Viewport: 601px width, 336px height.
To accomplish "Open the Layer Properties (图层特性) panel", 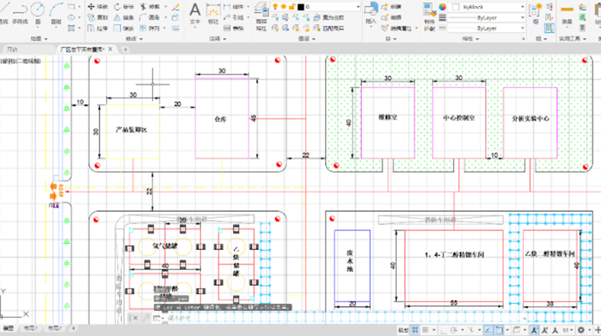I will tap(261, 12).
